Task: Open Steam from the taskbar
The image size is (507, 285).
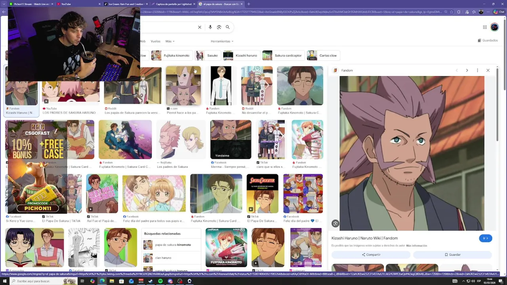Action: click(x=151, y=281)
